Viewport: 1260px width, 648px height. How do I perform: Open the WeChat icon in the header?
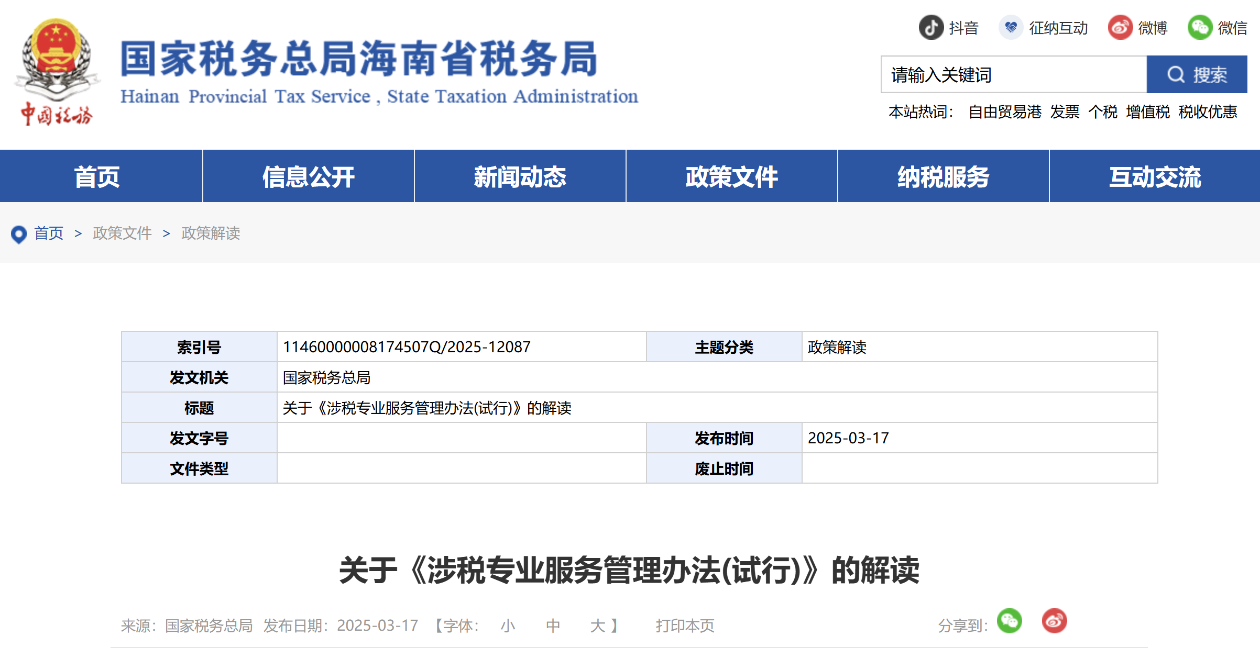click(1199, 28)
